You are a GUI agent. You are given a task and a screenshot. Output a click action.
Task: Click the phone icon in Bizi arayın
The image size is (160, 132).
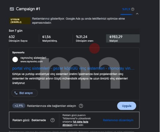pos(16,93)
